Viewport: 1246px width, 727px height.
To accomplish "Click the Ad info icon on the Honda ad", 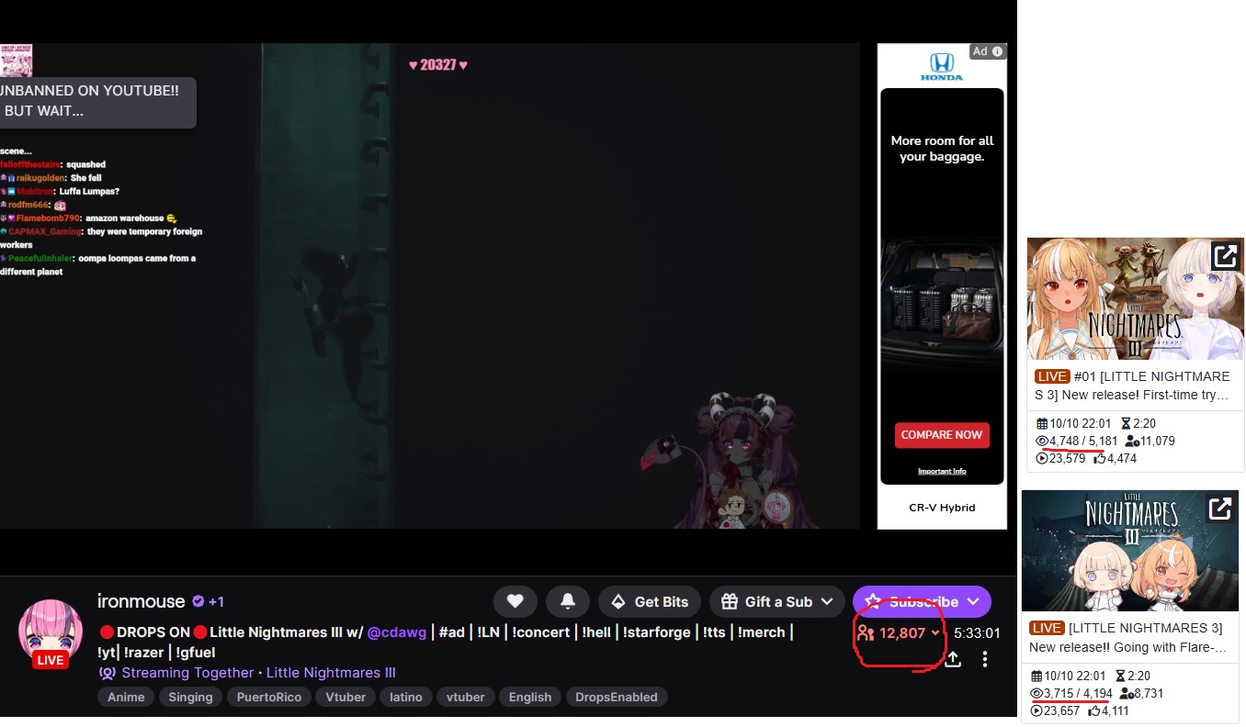I will [x=998, y=51].
